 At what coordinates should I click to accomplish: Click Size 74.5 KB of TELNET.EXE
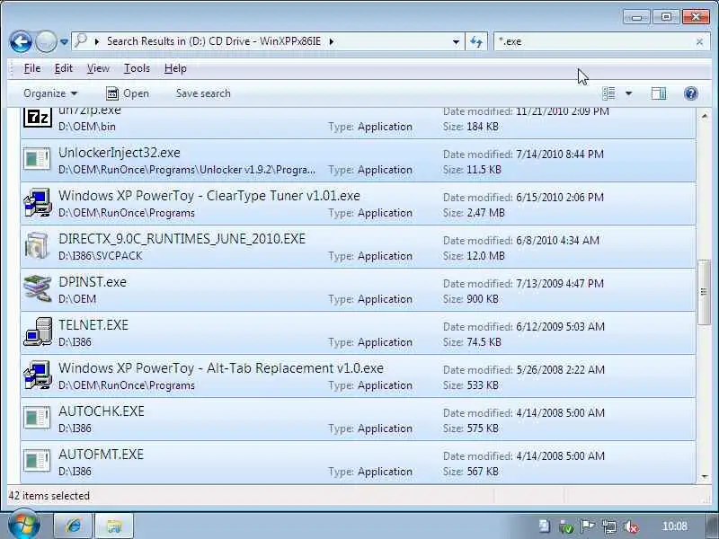pos(472,342)
